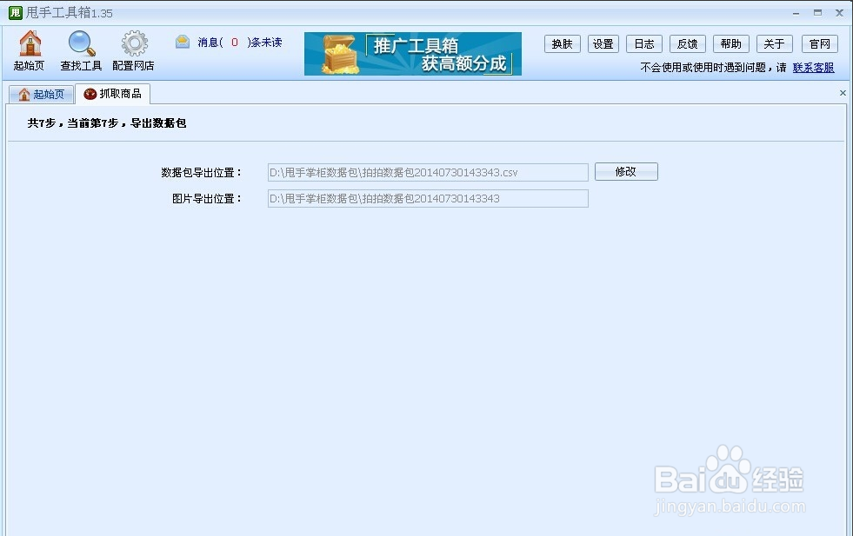Click the 换肤 skin button
The image size is (853, 536).
point(562,44)
